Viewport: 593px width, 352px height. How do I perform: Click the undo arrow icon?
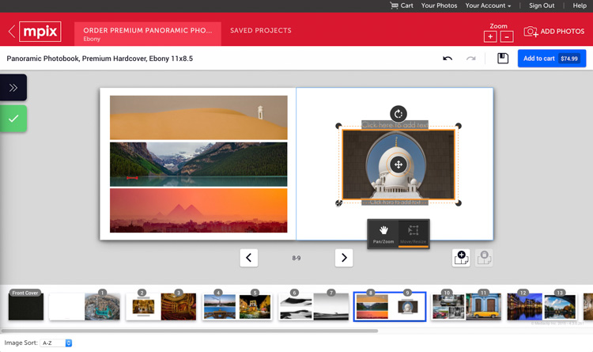point(448,59)
